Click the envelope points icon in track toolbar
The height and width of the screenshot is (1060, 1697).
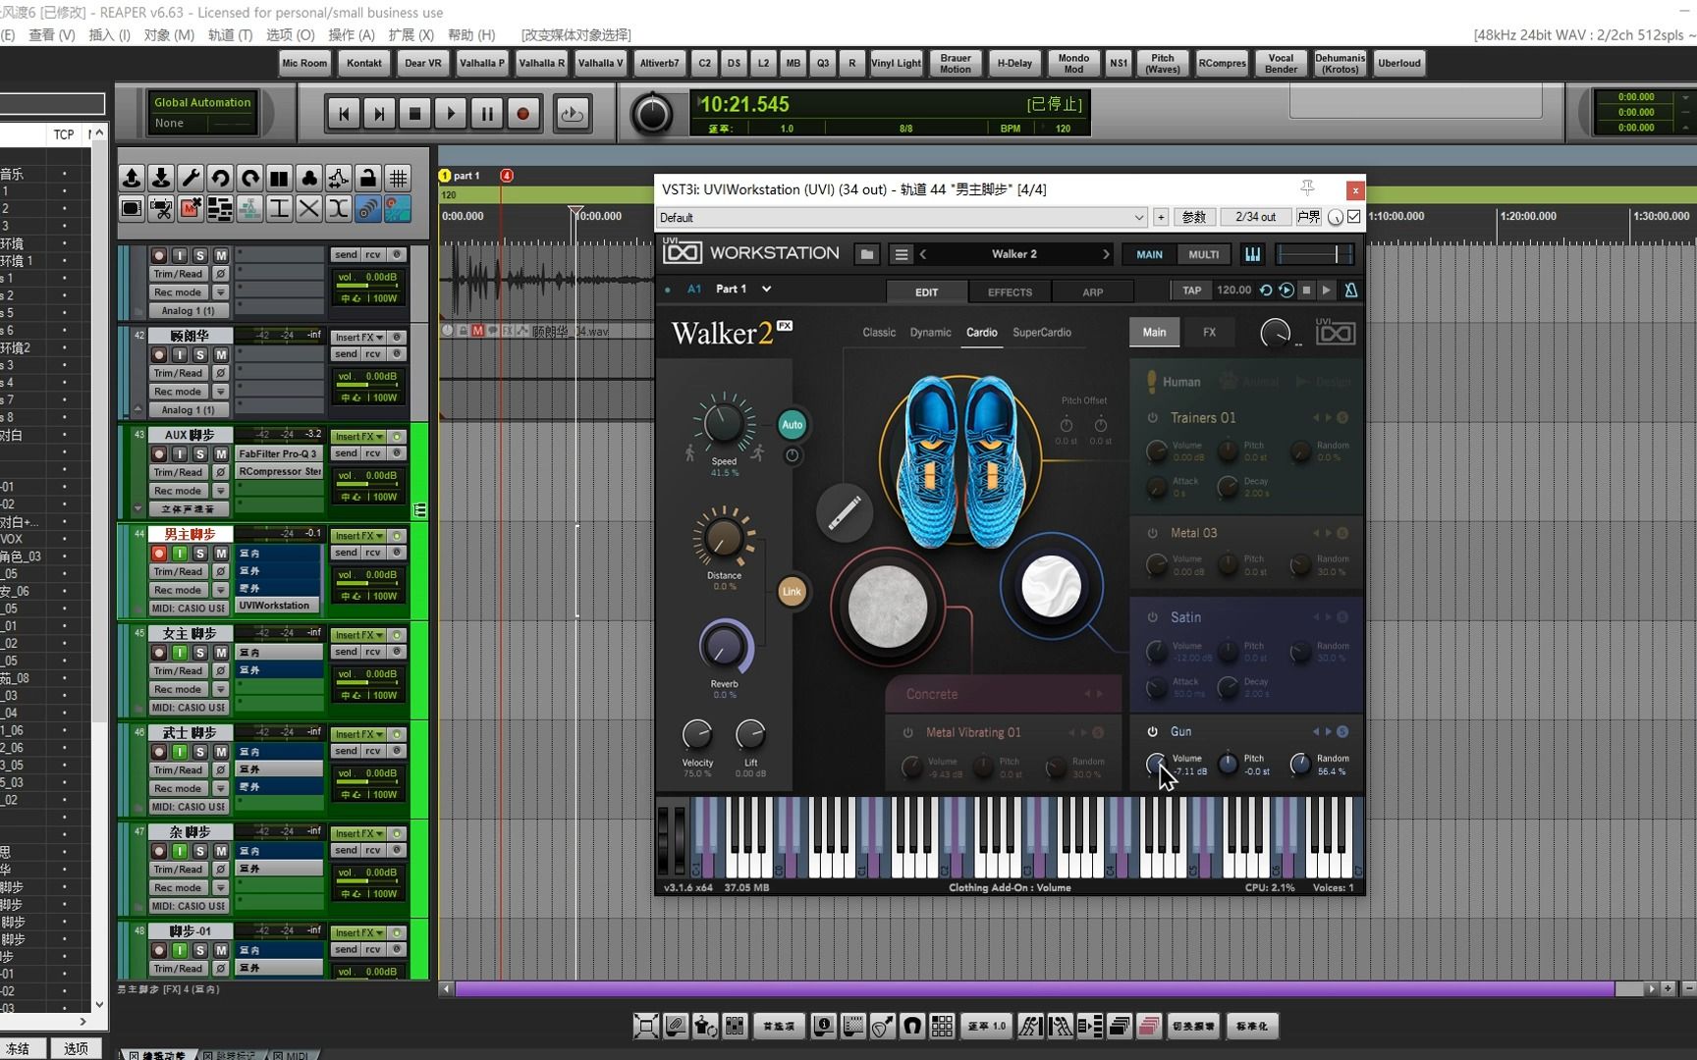tap(338, 178)
